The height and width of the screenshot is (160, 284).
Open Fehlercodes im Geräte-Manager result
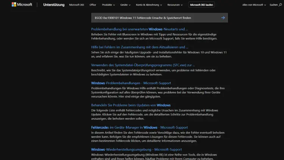point(139,127)
